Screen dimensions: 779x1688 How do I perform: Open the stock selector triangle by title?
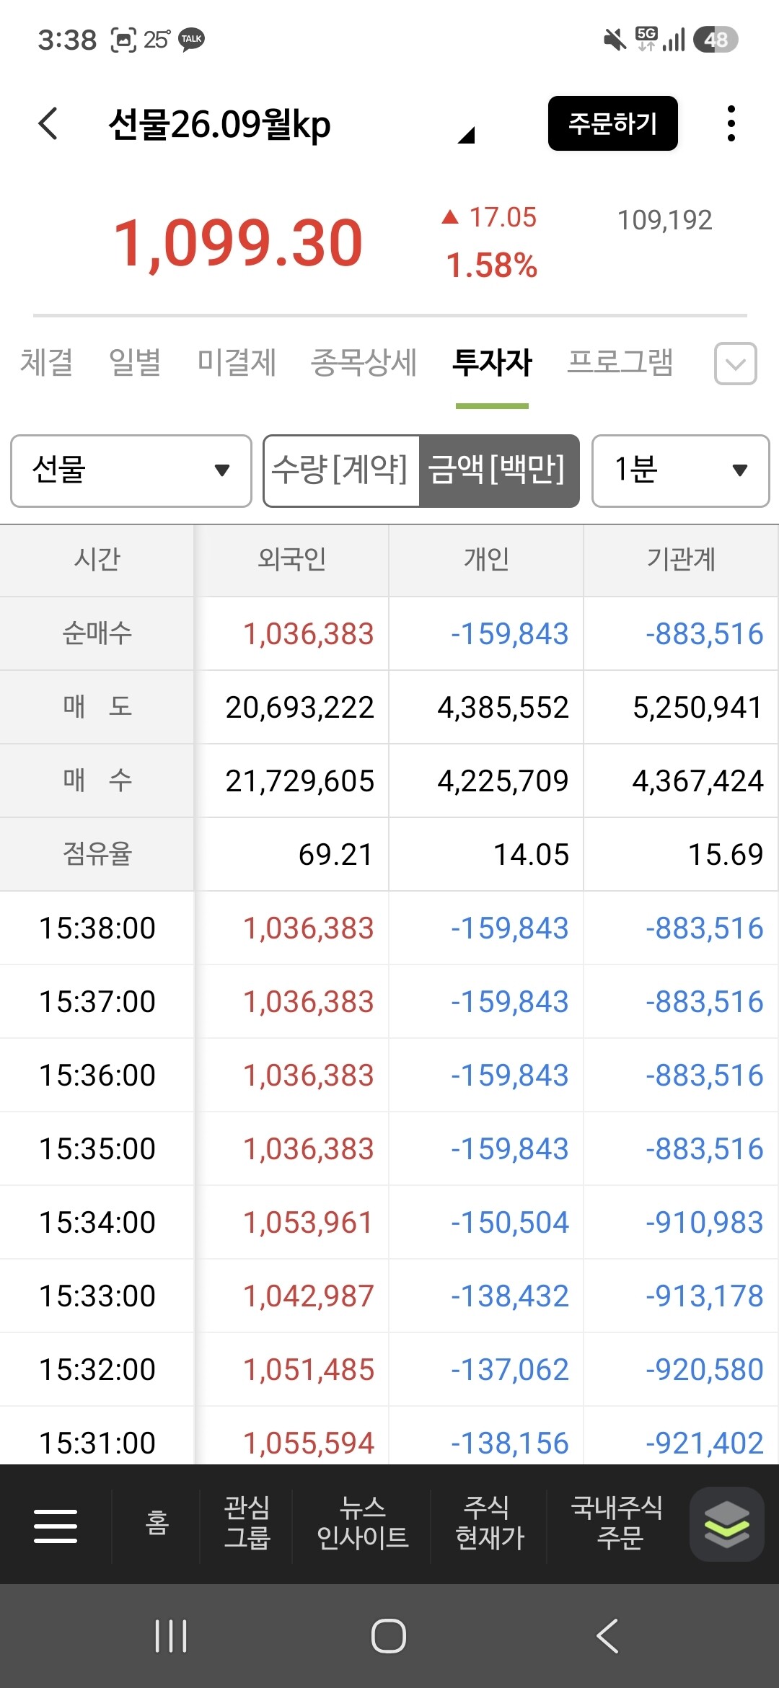(x=466, y=134)
